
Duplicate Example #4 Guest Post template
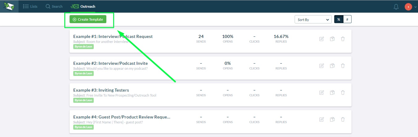point(332,119)
